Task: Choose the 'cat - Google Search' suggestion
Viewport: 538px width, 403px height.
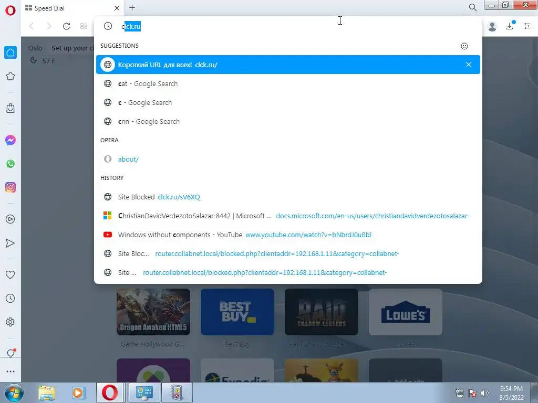Action: (x=288, y=83)
